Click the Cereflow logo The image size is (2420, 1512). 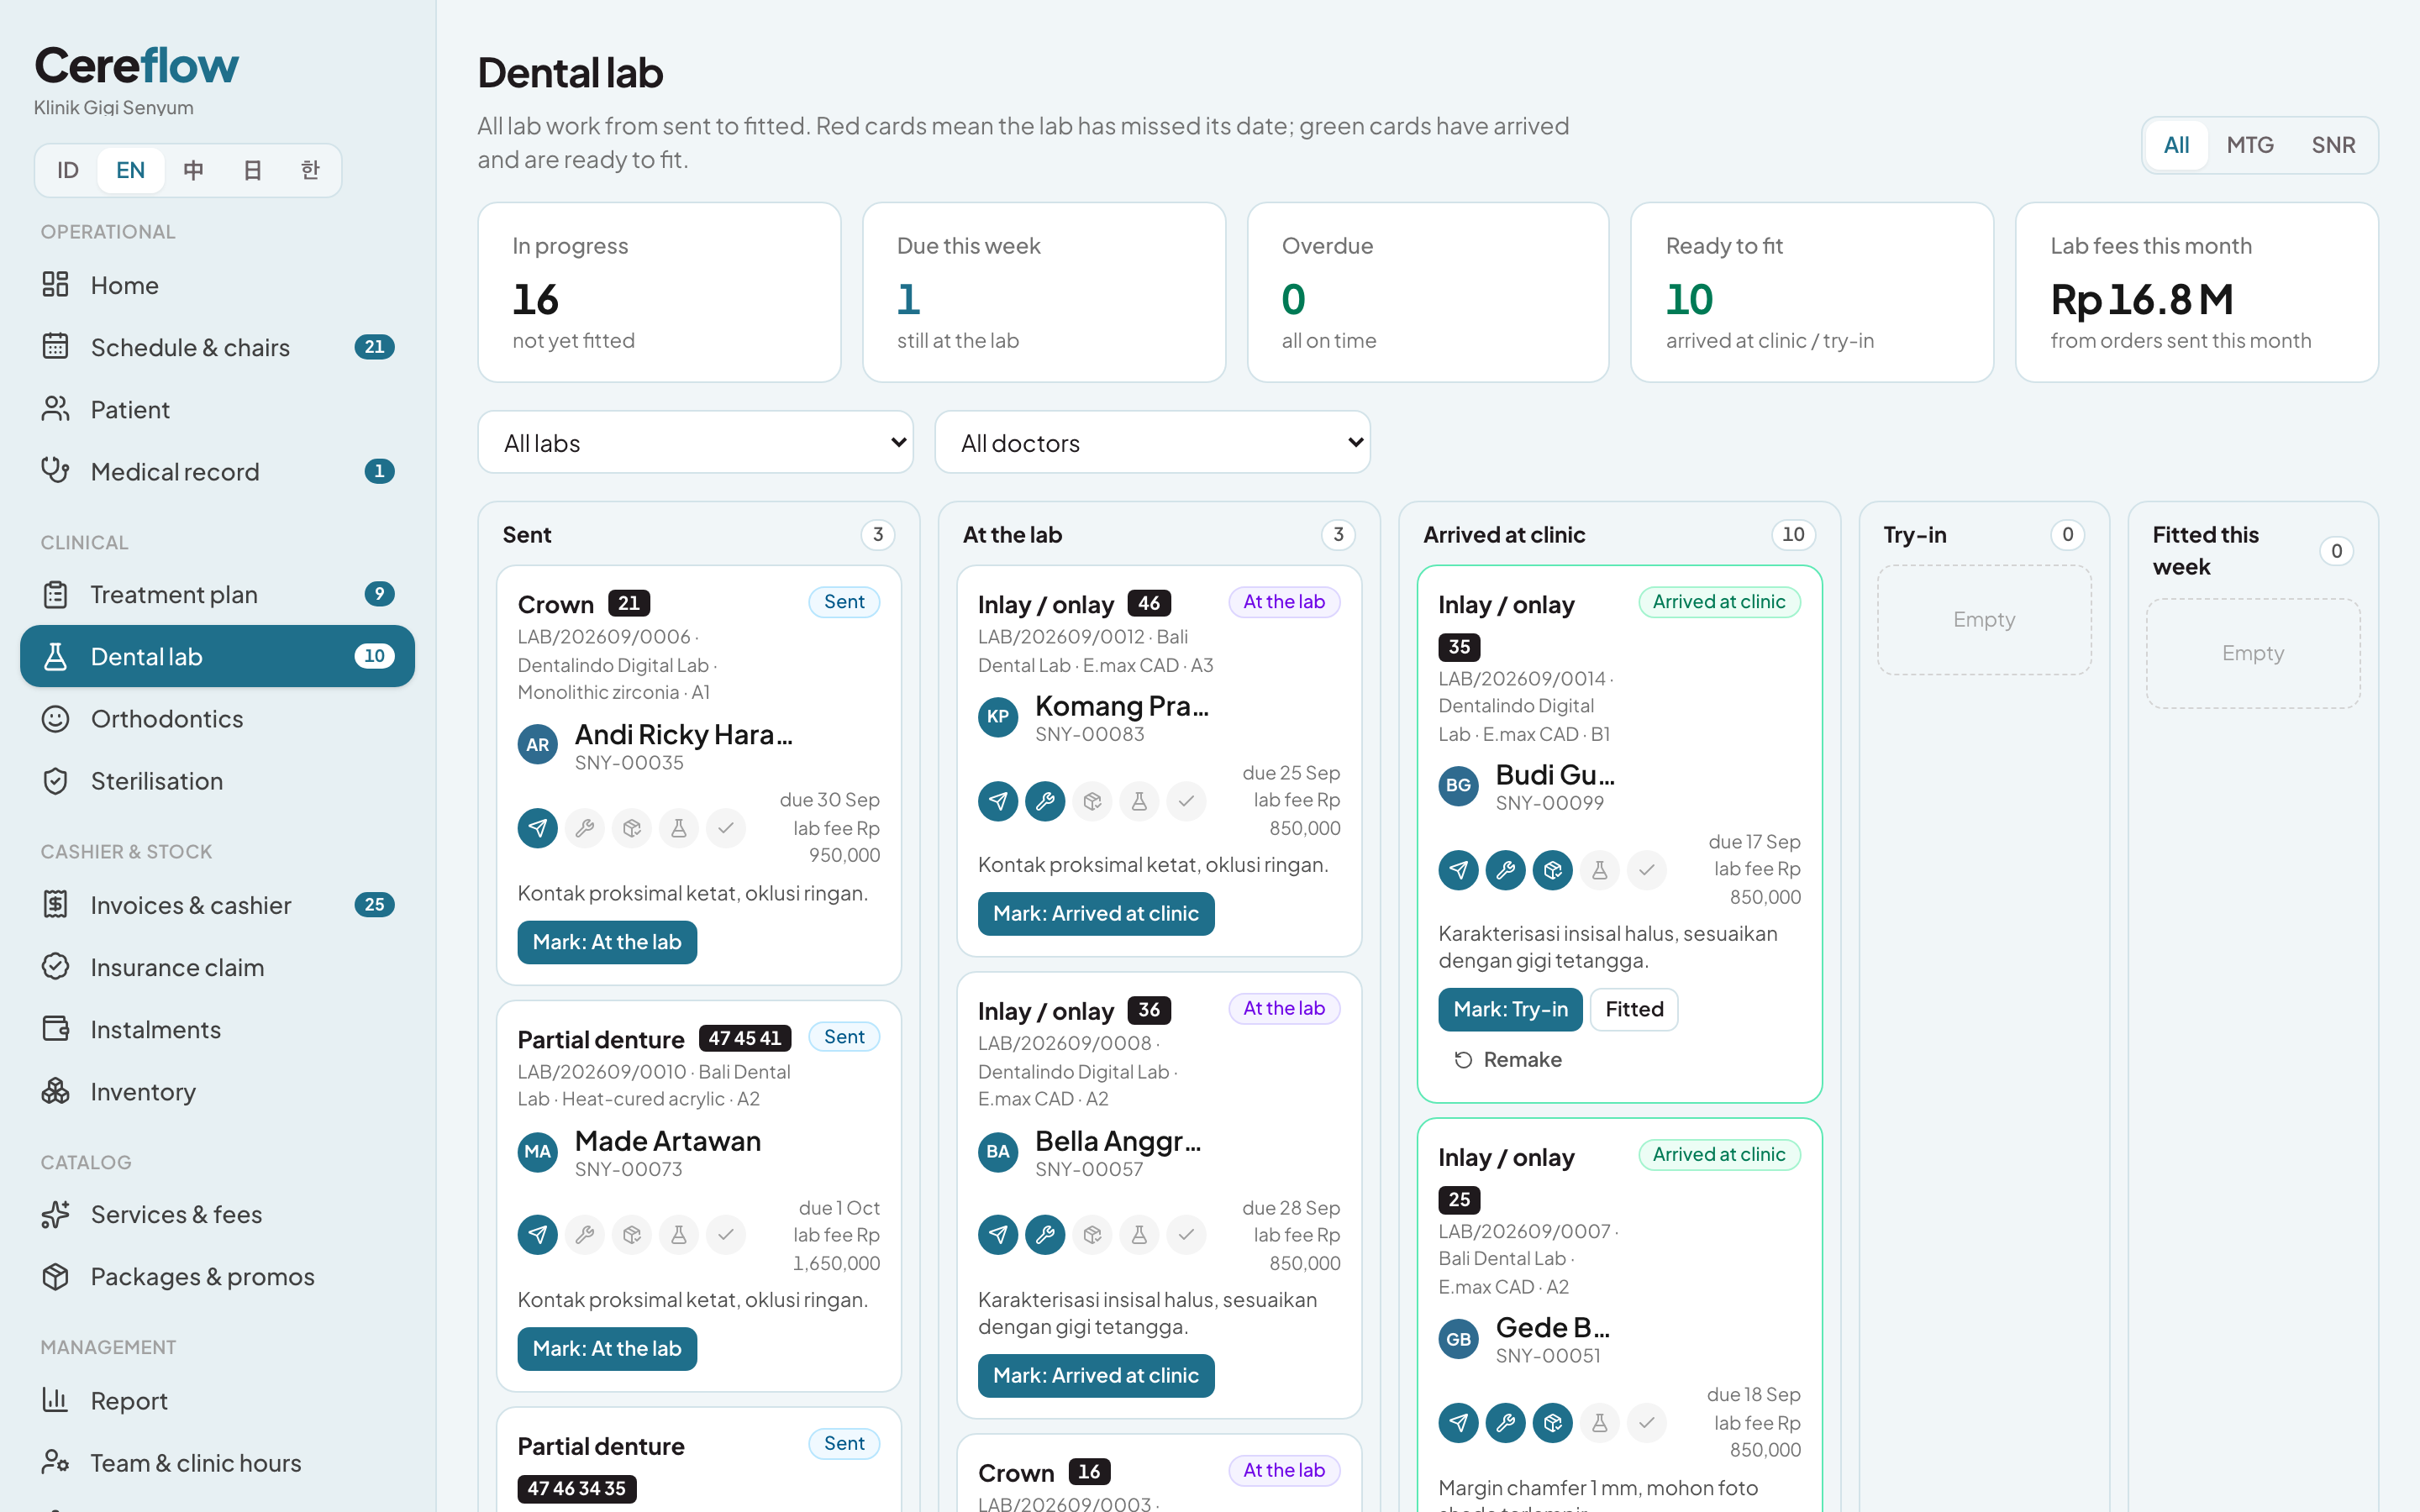pos(137,66)
